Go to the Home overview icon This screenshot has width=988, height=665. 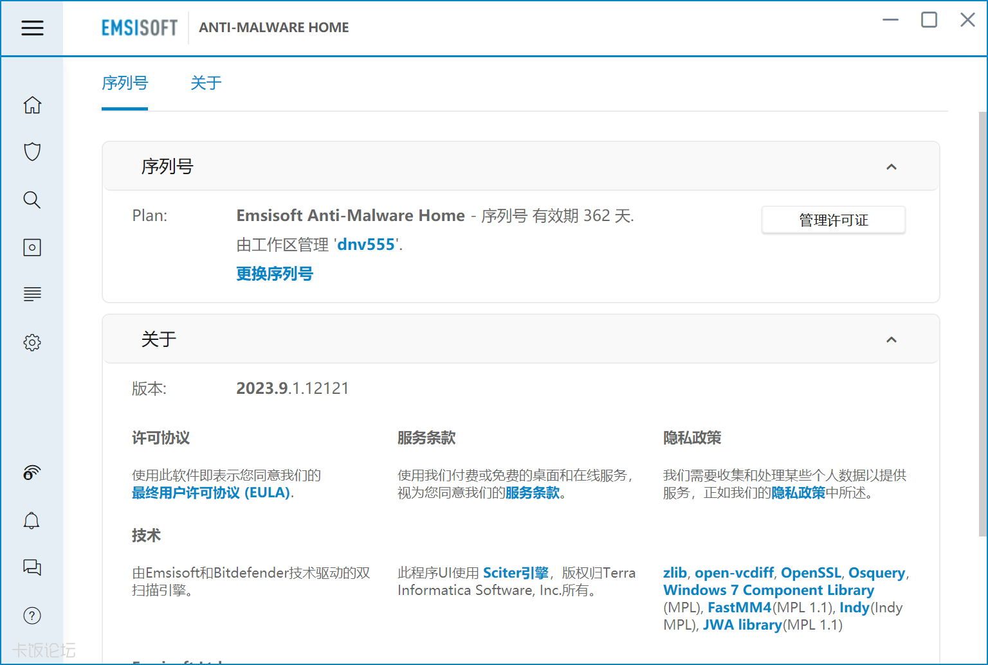click(32, 105)
